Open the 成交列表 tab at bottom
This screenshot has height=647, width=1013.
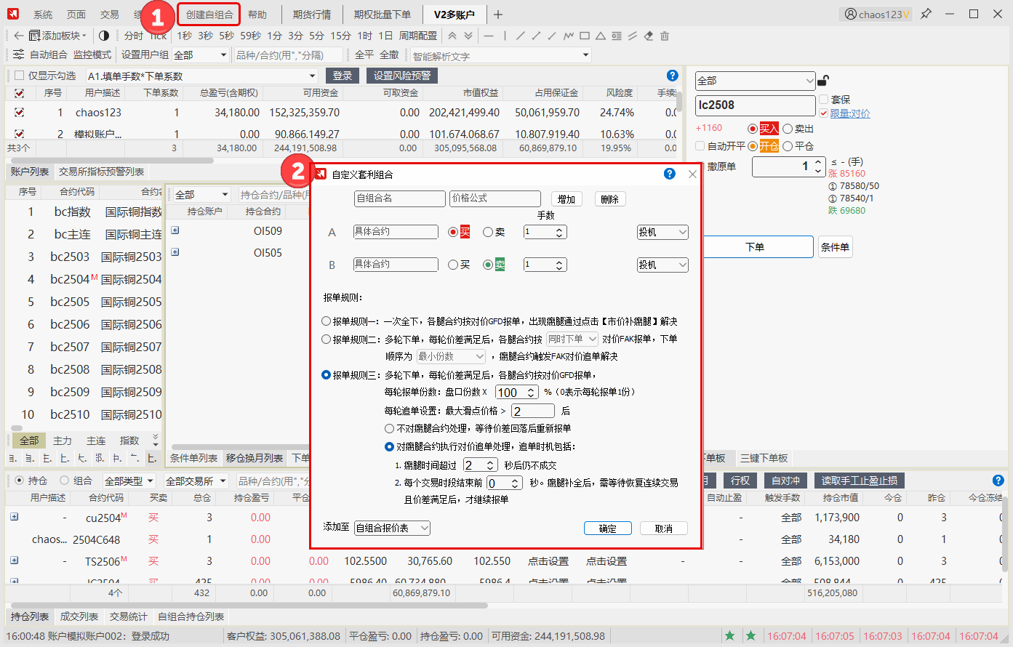[79, 616]
